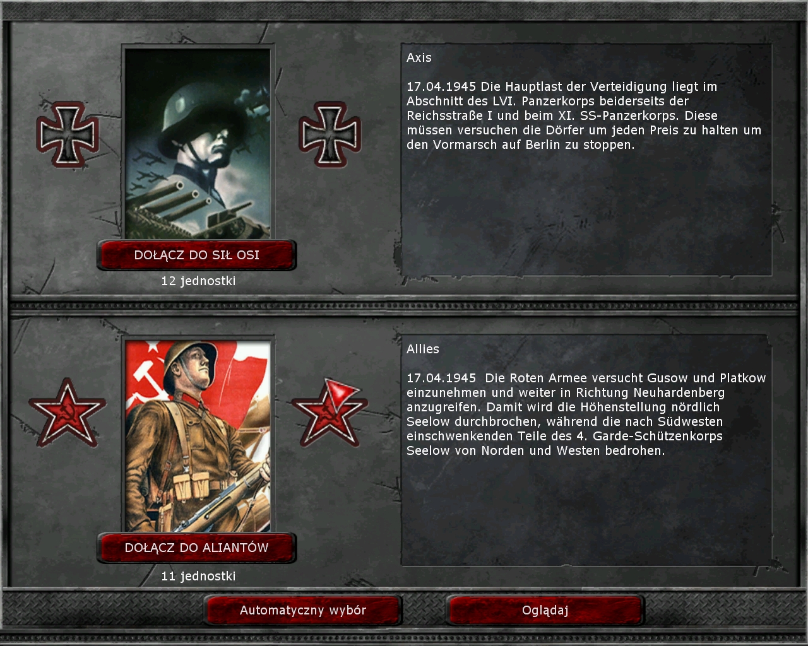Click the Iron Cross right of German portrait

coord(330,134)
